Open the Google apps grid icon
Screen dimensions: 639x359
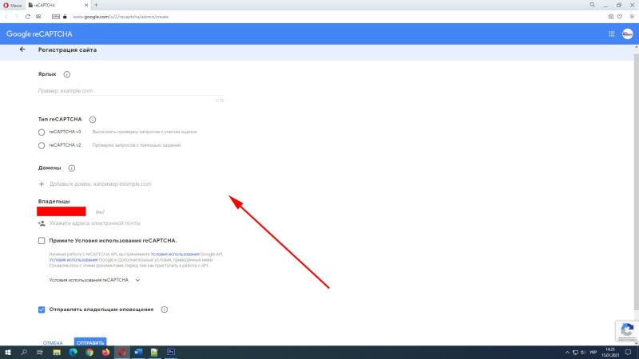click(612, 34)
